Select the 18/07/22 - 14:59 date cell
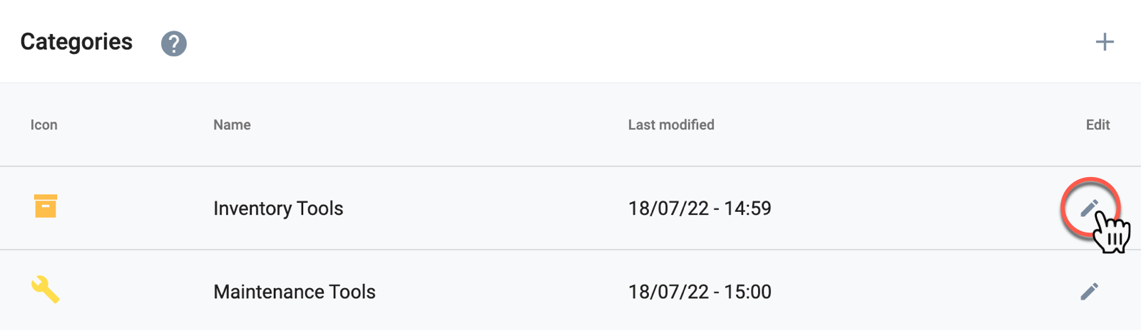Screen dimensions: 1141x330 click(700, 208)
